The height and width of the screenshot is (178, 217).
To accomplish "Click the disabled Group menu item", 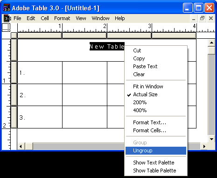I will coord(156,142).
